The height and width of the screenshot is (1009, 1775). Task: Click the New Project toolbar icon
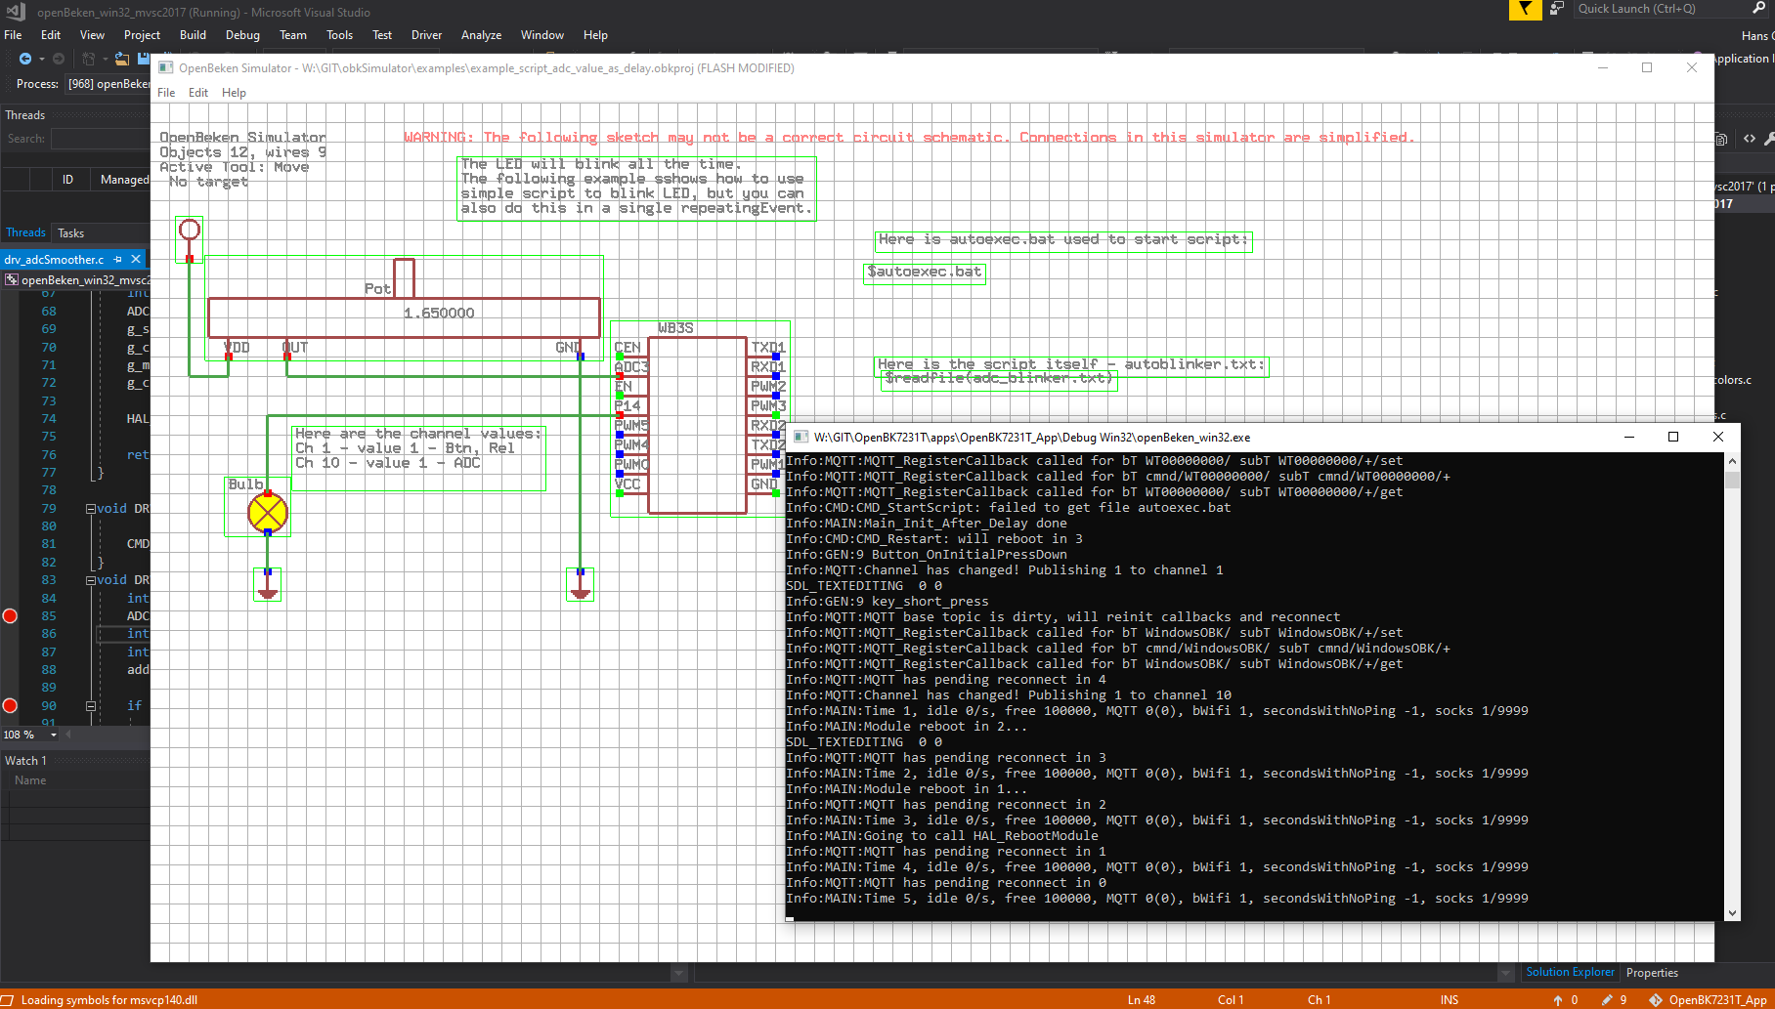[88, 59]
